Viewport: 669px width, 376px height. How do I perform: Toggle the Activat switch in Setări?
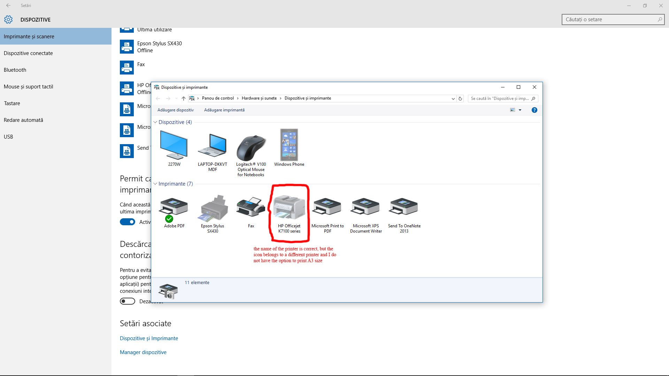[x=128, y=222]
